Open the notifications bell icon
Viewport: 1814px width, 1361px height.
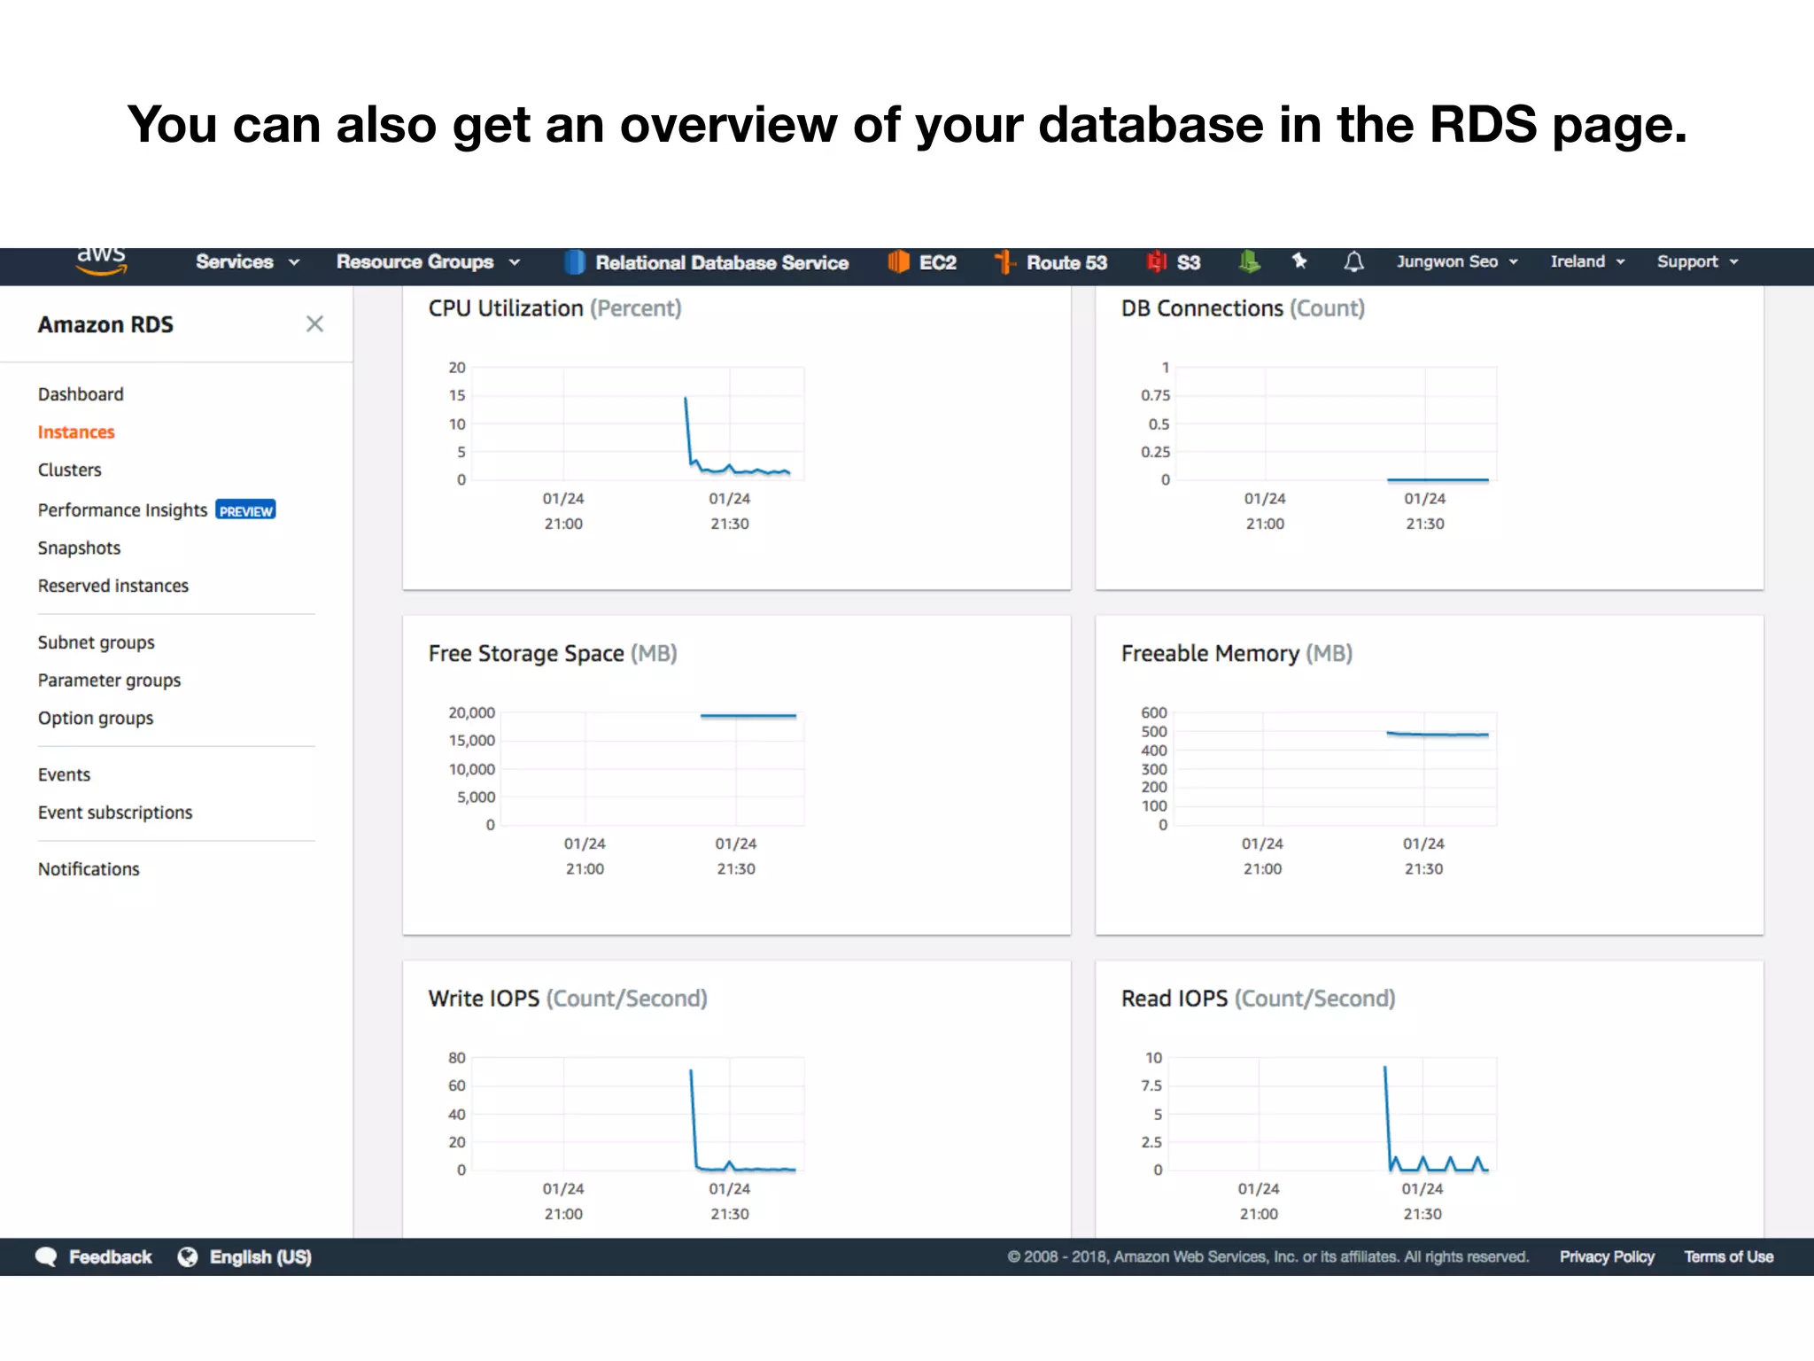(1353, 261)
